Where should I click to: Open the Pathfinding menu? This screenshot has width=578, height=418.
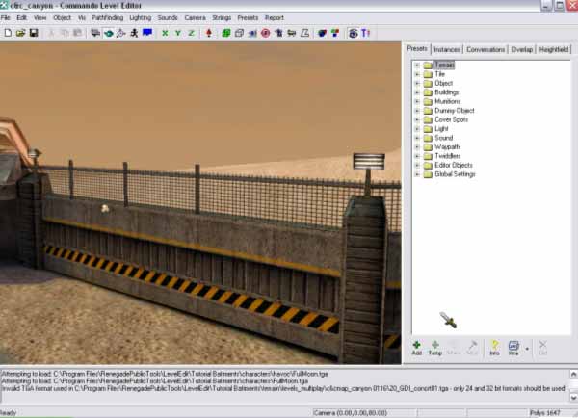point(108,17)
